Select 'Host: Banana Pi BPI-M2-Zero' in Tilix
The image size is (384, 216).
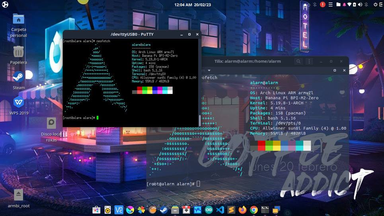click(284, 98)
